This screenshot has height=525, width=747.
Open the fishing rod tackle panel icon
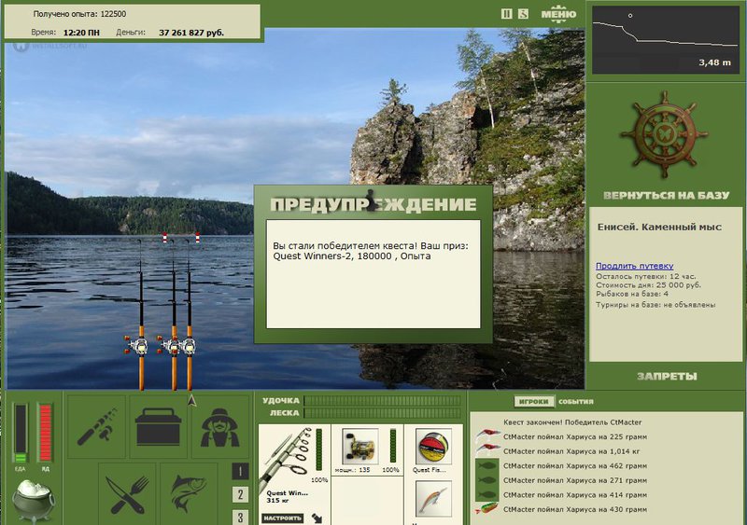pyautogui.click(x=97, y=426)
